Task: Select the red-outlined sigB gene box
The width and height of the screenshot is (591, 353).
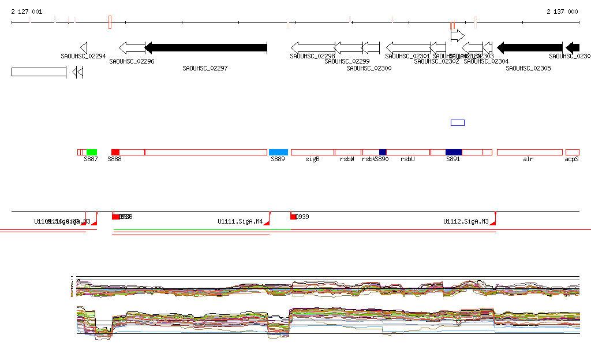Action: point(312,153)
